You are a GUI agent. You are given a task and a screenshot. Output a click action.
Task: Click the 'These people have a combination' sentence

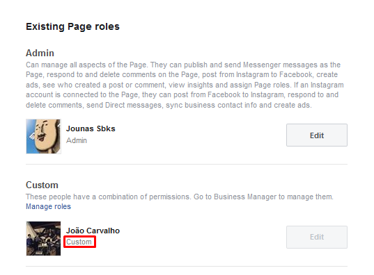coord(180,197)
